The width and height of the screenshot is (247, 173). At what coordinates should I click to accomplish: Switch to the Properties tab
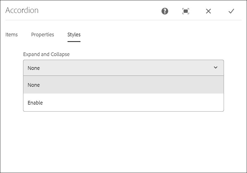(42, 35)
